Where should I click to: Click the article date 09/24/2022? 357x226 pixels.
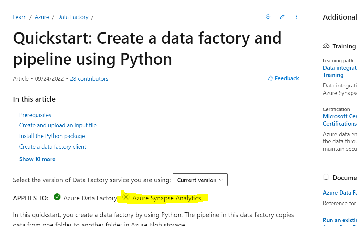[49, 79]
